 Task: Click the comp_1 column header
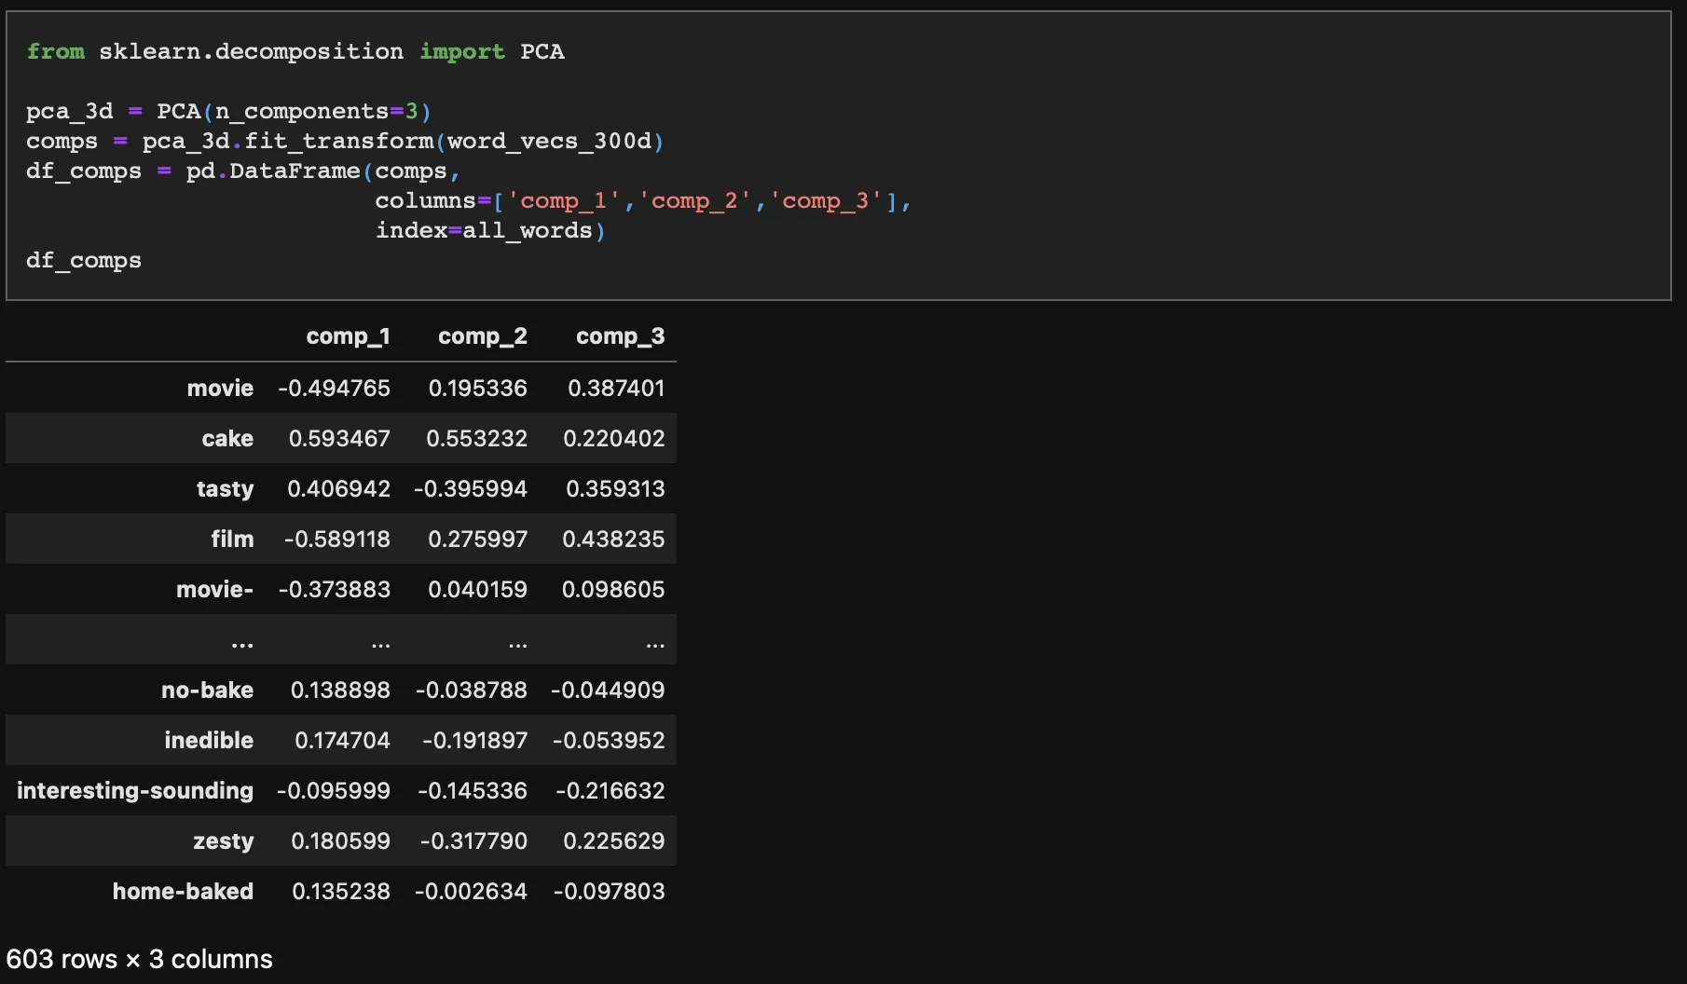(x=348, y=336)
